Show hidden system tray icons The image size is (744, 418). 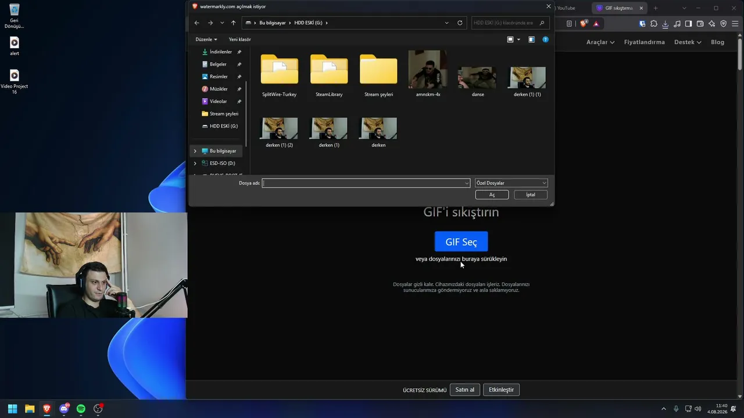[x=664, y=409]
